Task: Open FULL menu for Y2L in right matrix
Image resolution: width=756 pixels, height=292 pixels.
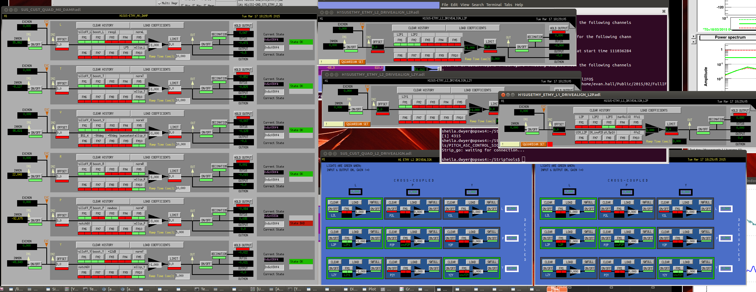Action: [x=705, y=202]
